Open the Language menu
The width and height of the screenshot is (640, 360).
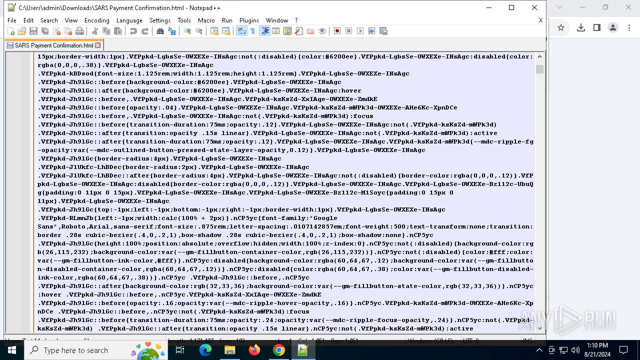[x=129, y=20]
